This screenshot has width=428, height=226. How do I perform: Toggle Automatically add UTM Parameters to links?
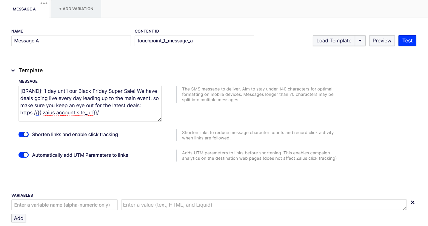pyautogui.click(x=24, y=155)
